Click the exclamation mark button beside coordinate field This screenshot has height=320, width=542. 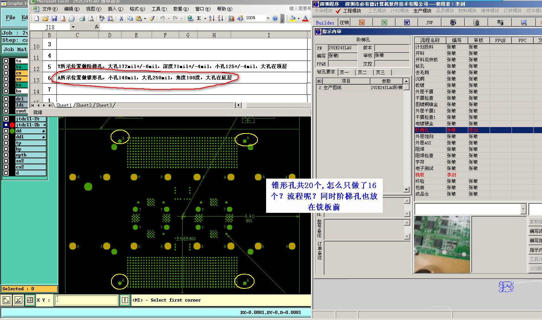tap(125, 300)
